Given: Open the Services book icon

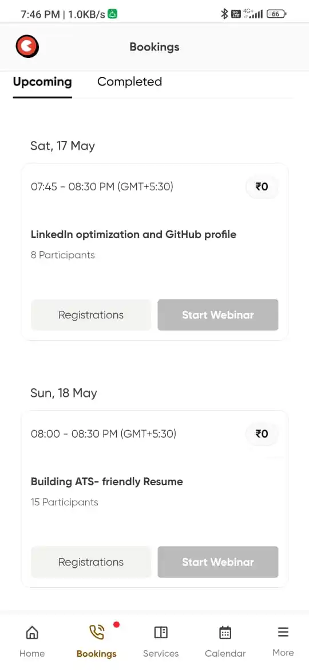Looking at the screenshot, I should (161, 633).
